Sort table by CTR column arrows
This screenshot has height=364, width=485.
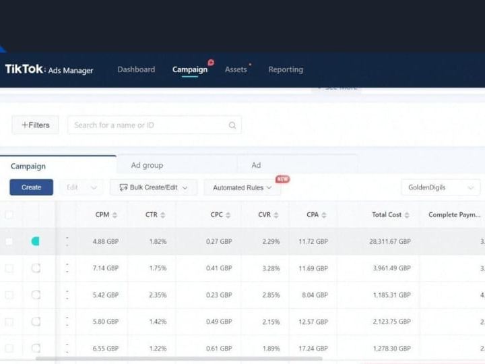[163, 215]
